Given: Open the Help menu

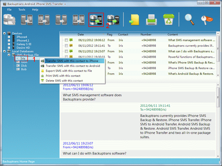Looking at the screenshot, I should coord(35,10).
